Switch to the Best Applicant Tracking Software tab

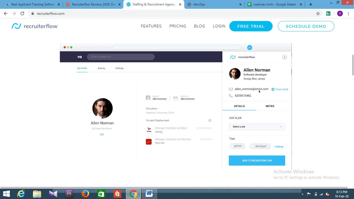(x=33, y=4)
